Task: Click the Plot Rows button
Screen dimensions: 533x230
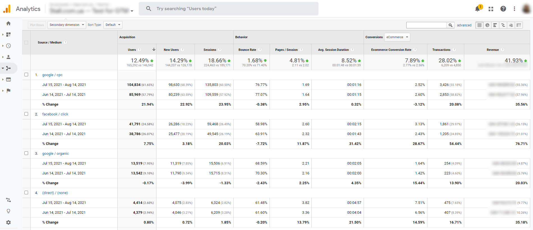Action: pyautogui.click(x=37, y=25)
